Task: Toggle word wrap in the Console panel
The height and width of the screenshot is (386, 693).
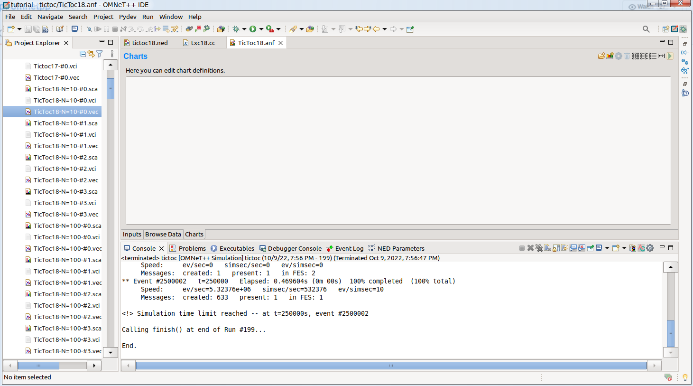Action: (x=564, y=248)
